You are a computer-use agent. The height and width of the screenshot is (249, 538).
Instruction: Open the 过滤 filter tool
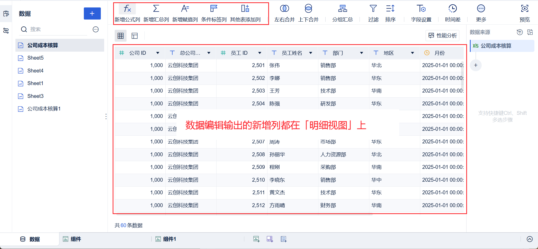click(x=373, y=13)
